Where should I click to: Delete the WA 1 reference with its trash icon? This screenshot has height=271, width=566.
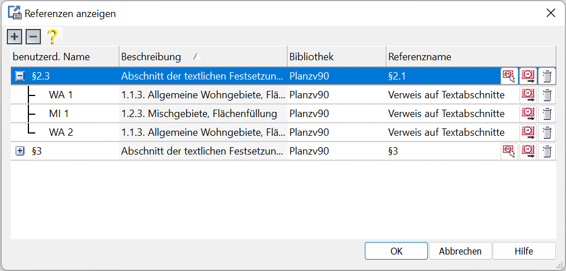coord(547,95)
